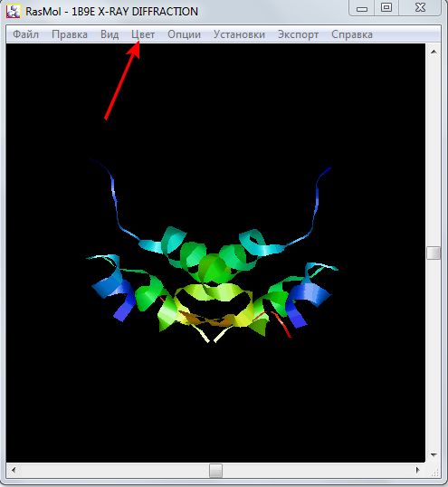The height and width of the screenshot is (487, 448).
Task: Open the Установки menu
Action: 239,34
